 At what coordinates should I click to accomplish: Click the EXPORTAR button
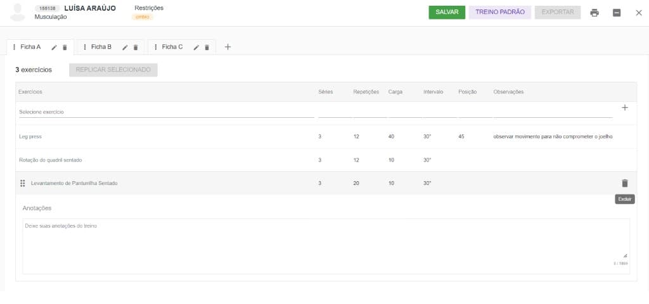(x=558, y=13)
